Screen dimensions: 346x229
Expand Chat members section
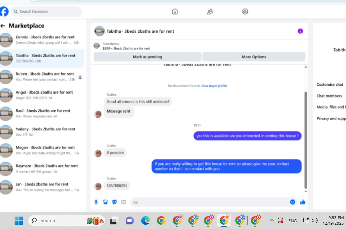329,96
